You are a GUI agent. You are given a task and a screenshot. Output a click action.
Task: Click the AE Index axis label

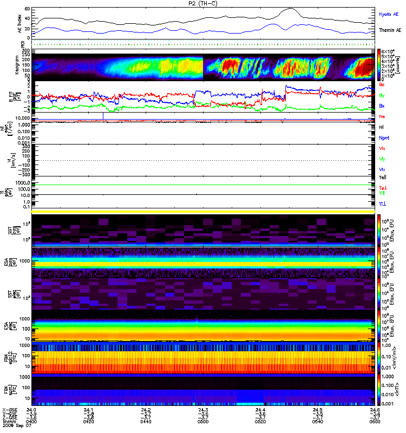pos(19,23)
